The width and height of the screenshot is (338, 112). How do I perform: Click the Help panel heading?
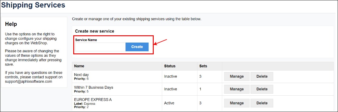pos(11,24)
